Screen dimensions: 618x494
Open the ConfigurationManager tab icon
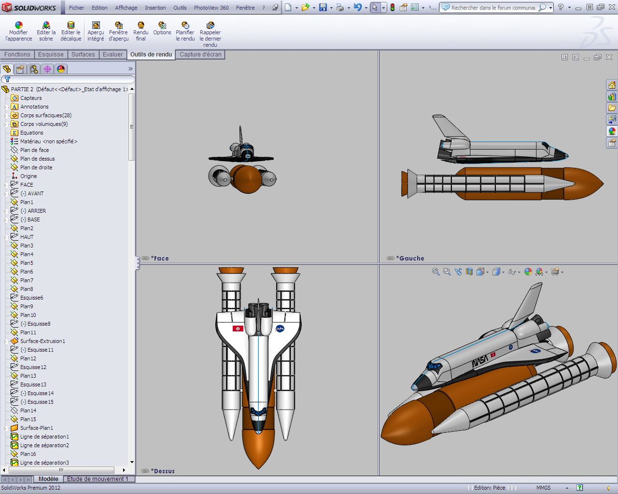(34, 69)
